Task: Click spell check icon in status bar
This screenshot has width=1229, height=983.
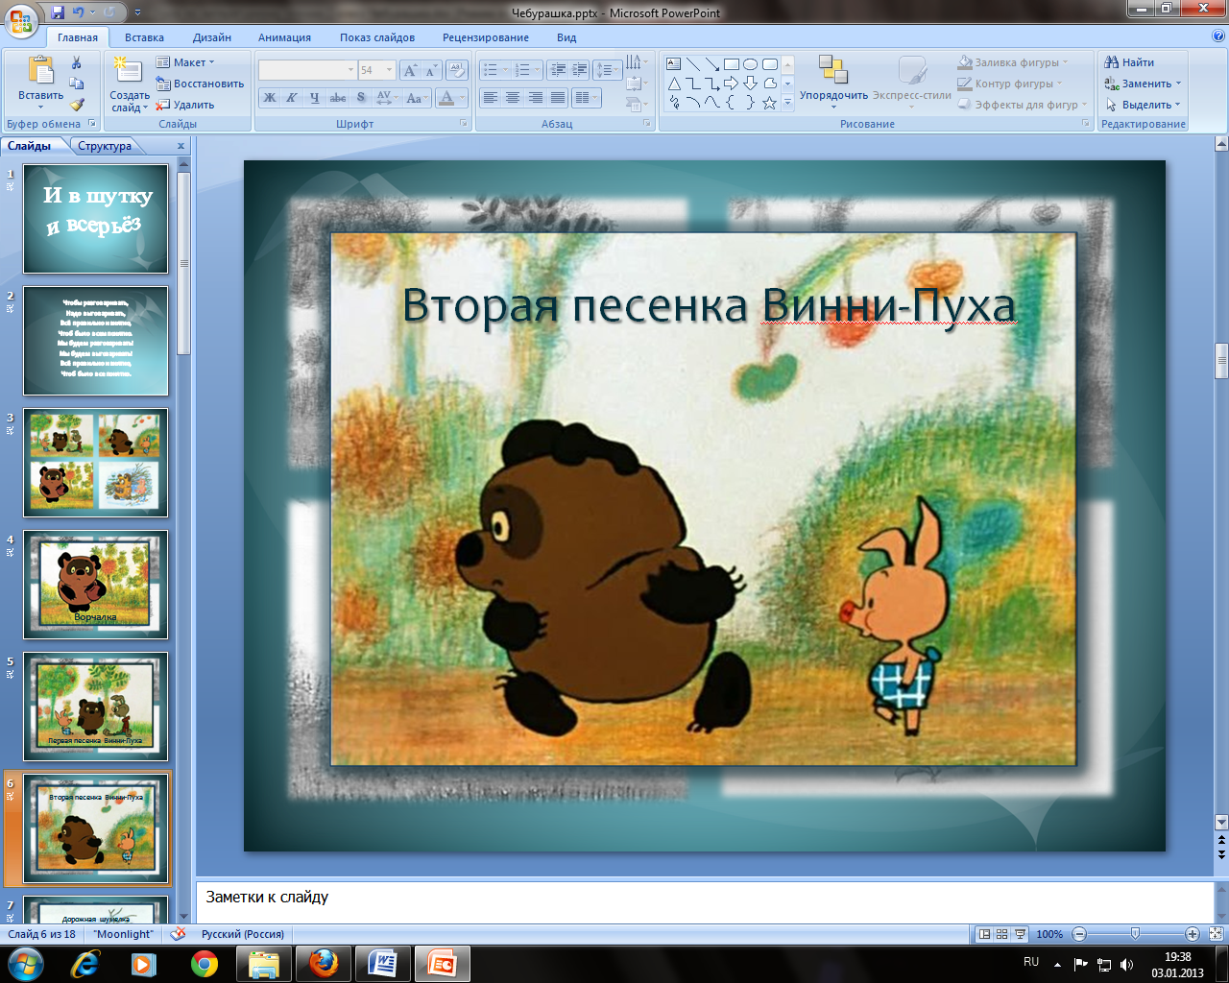Action: [178, 934]
